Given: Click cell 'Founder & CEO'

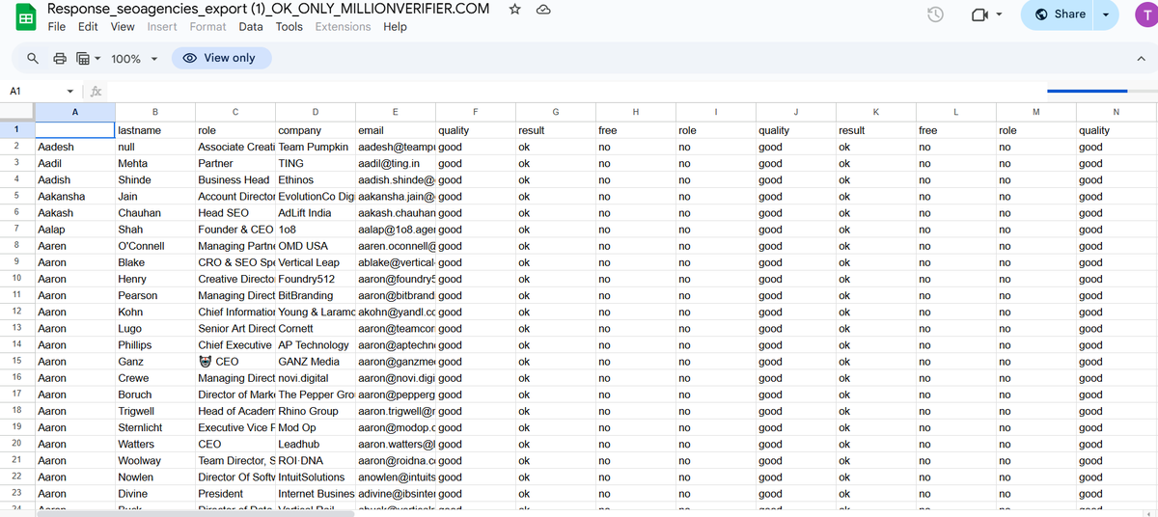Looking at the screenshot, I should pyautogui.click(x=234, y=230).
